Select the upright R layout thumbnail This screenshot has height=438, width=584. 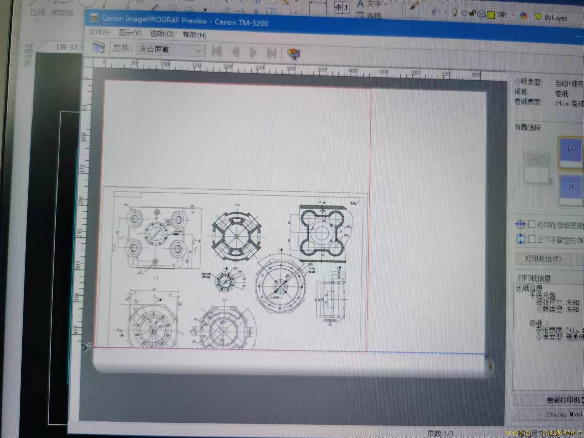[571, 153]
